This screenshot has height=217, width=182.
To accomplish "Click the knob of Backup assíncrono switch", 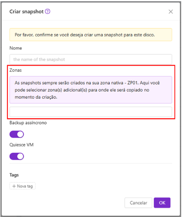I will (20, 134).
